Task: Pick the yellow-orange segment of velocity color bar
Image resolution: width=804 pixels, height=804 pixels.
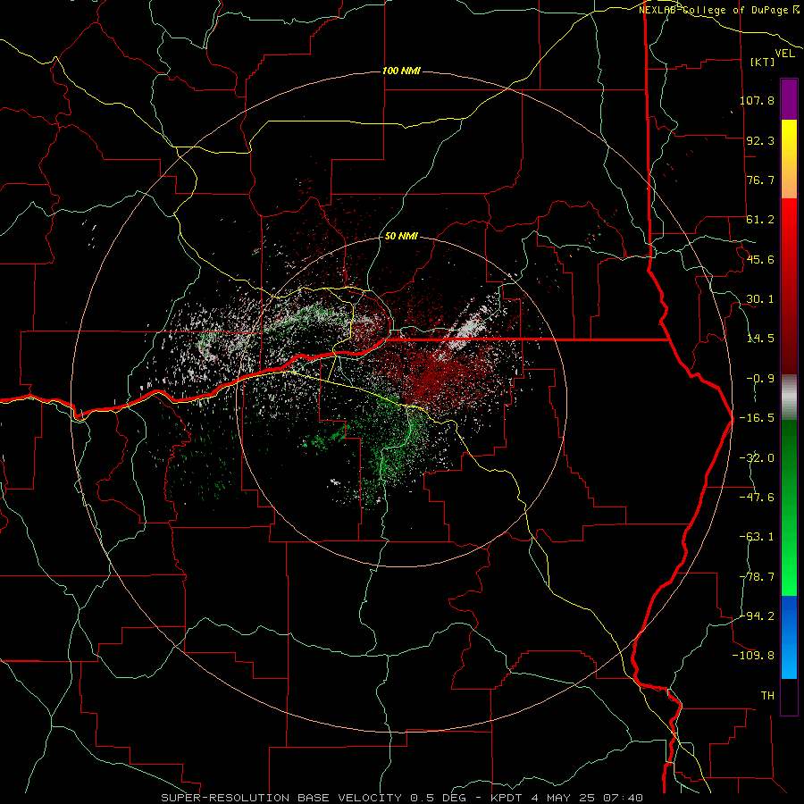Action: click(789, 159)
